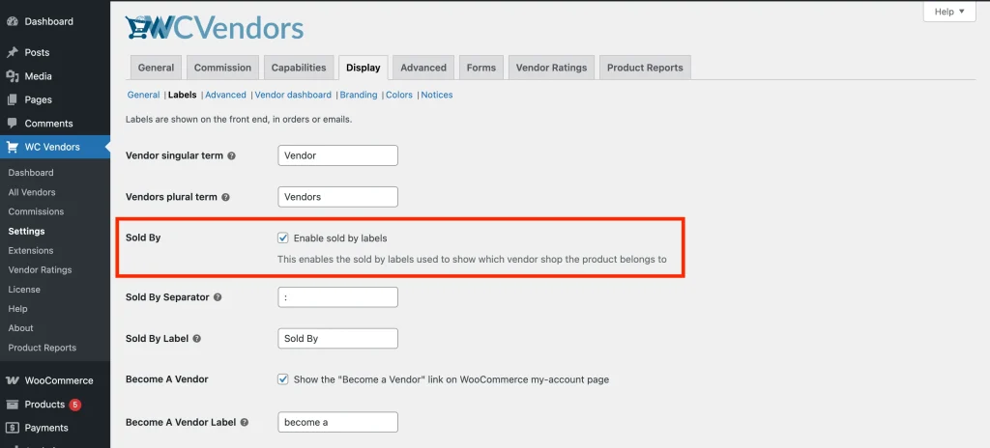Click the red 5 badge on Products
The image size is (990, 448).
point(75,405)
